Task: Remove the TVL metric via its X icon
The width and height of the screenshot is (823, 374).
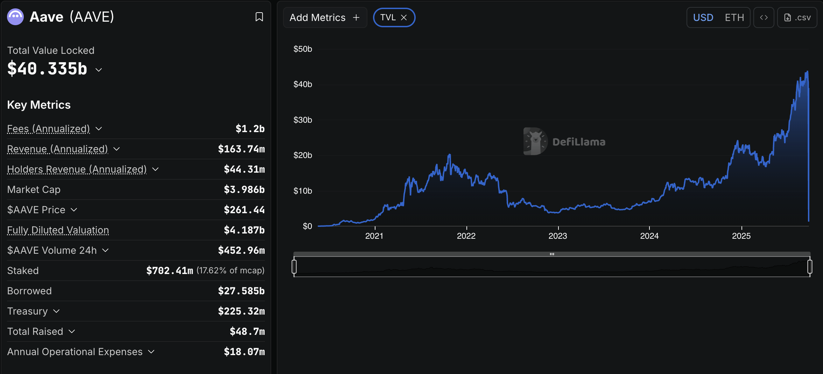Action: click(x=404, y=17)
